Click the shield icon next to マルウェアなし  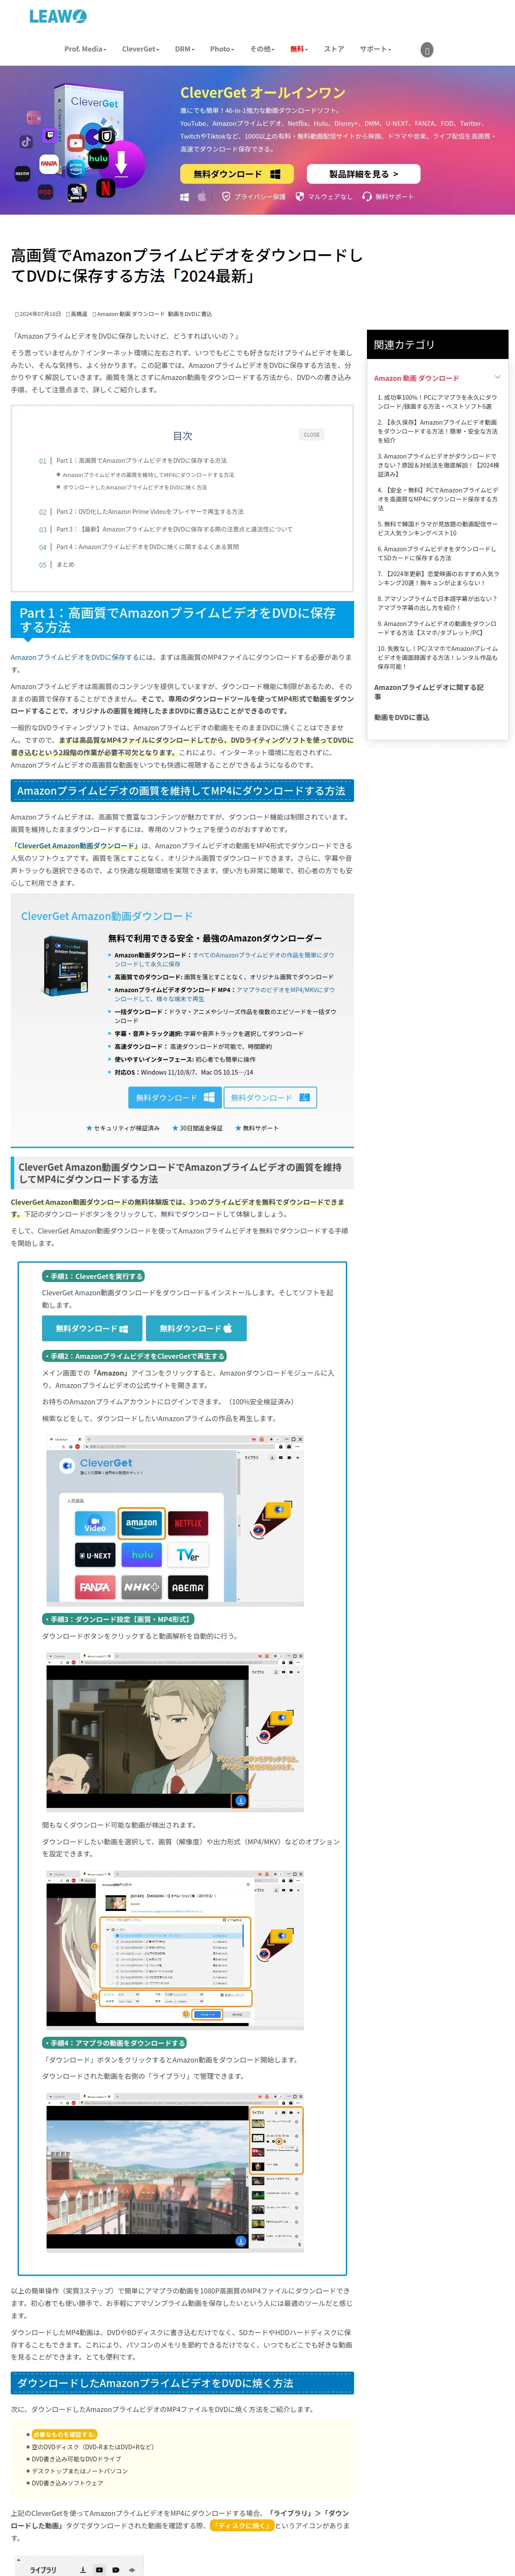(300, 197)
